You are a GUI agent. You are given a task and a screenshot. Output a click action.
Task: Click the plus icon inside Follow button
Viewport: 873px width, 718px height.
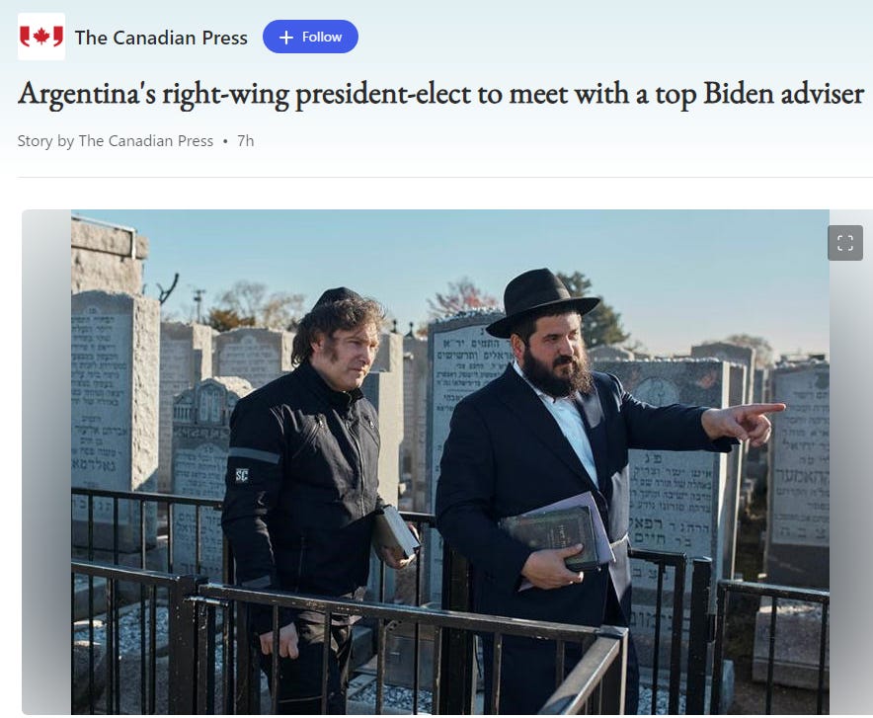pos(286,38)
